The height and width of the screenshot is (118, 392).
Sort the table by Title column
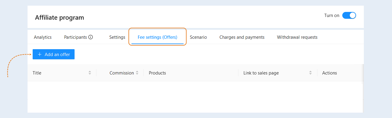coord(90,73)
